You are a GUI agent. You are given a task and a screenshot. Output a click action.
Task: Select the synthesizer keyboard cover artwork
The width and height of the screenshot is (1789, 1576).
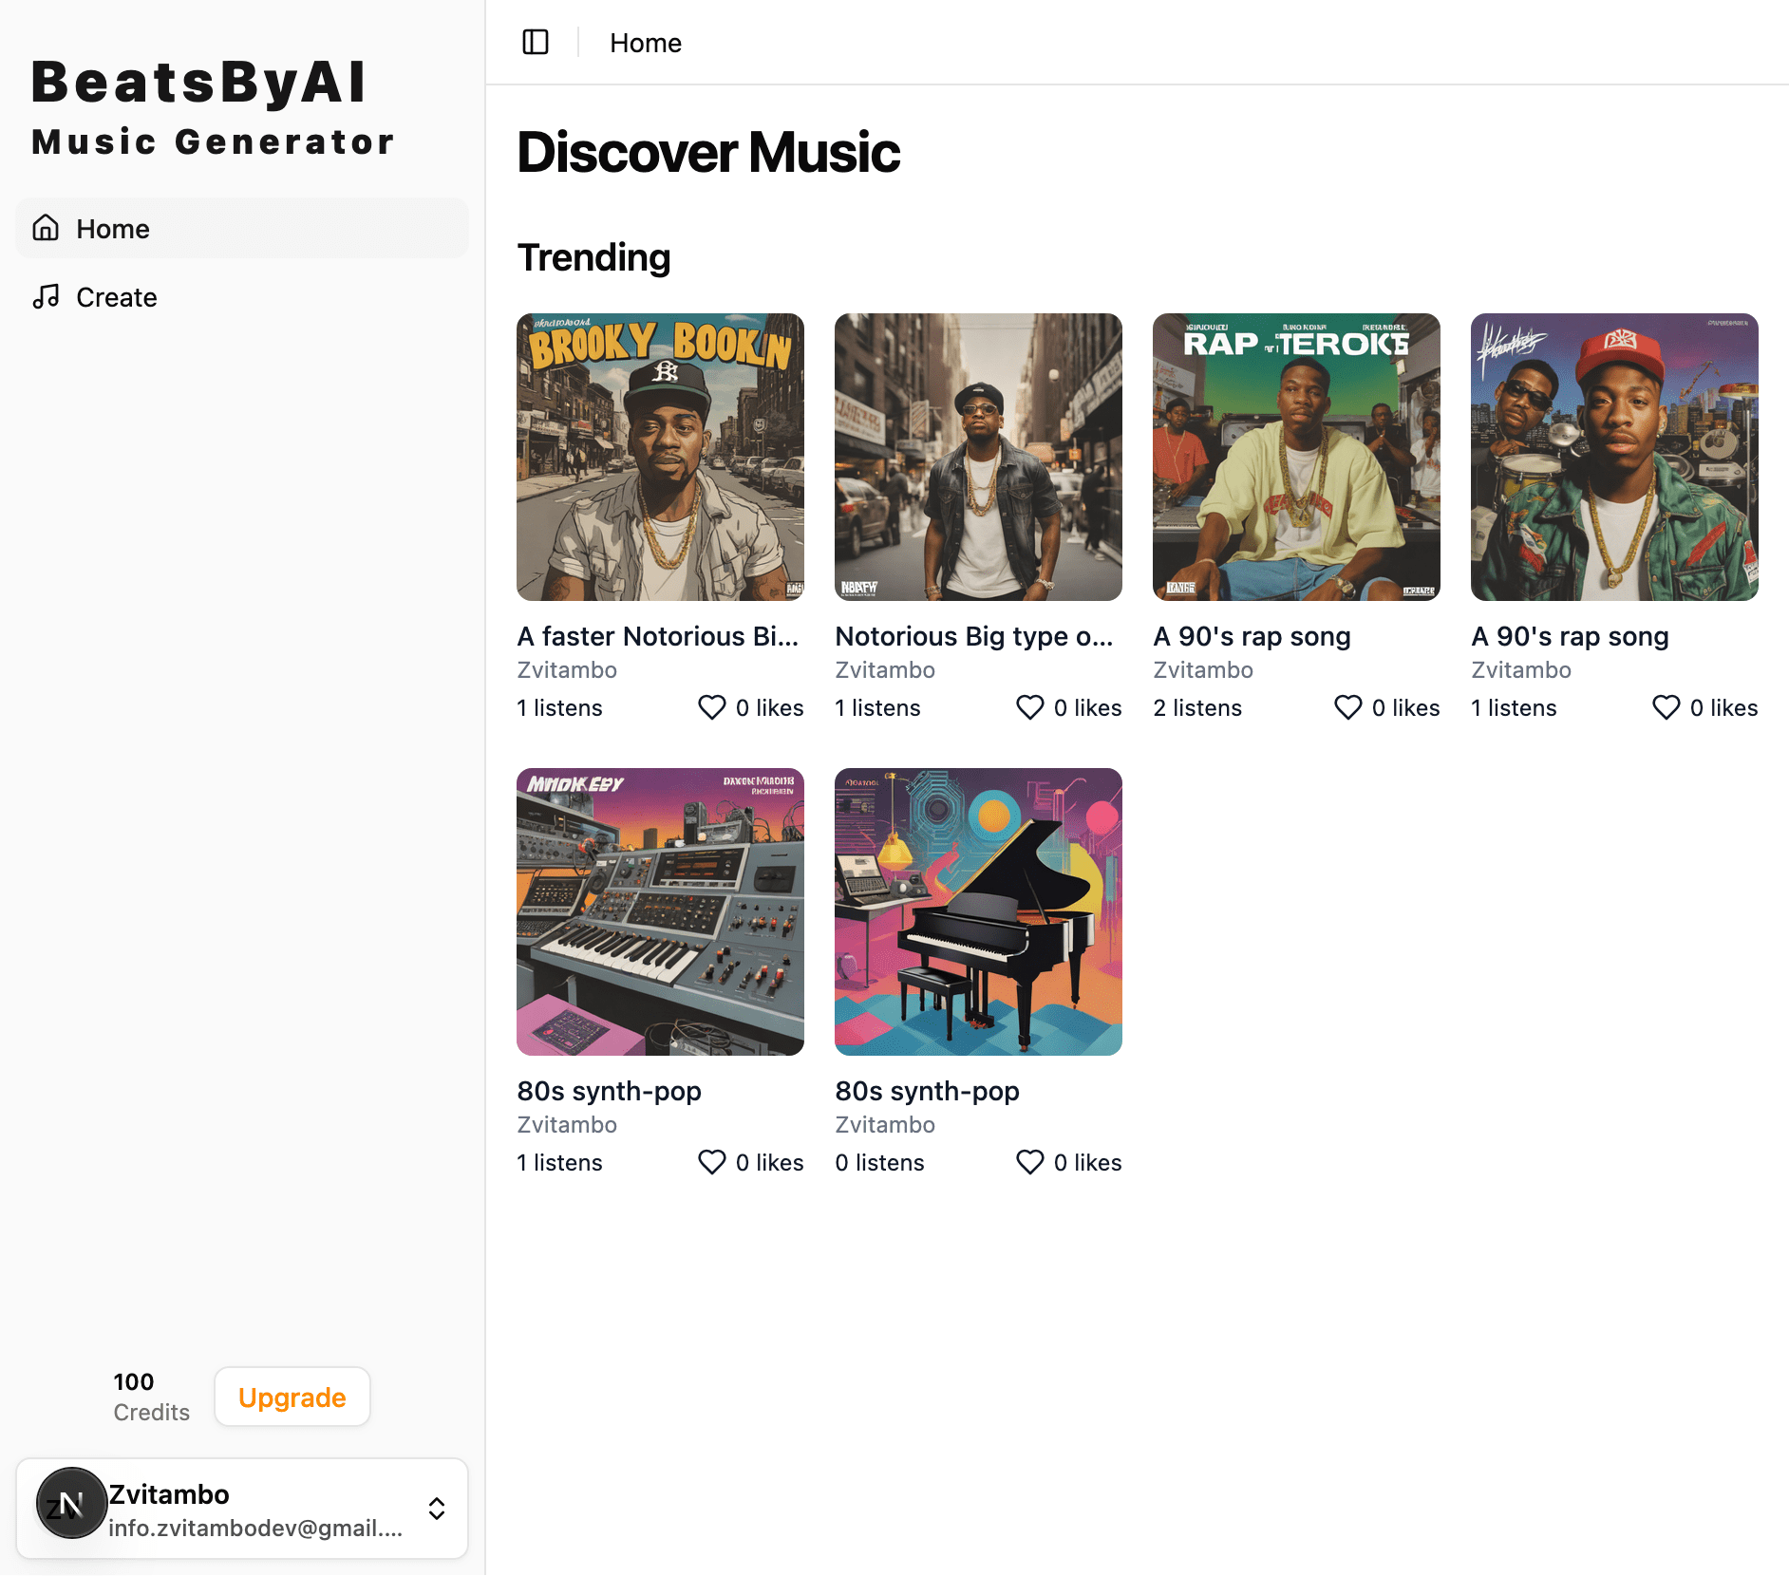tap(660, 911)
